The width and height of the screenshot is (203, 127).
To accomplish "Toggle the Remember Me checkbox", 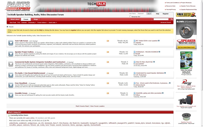I will pos(130,16).
